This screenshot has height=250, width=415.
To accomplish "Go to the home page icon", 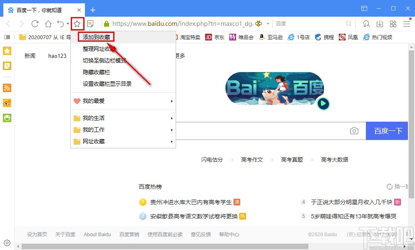I will tap(48, 24).
